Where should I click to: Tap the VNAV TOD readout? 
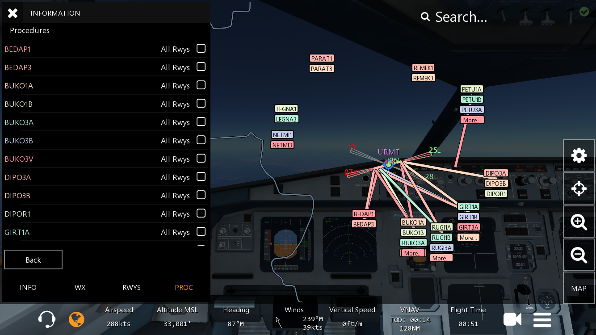(410, 319)
